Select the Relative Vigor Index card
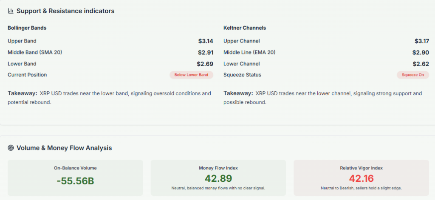This screenshot has width=435, height=200. (361, 177)
